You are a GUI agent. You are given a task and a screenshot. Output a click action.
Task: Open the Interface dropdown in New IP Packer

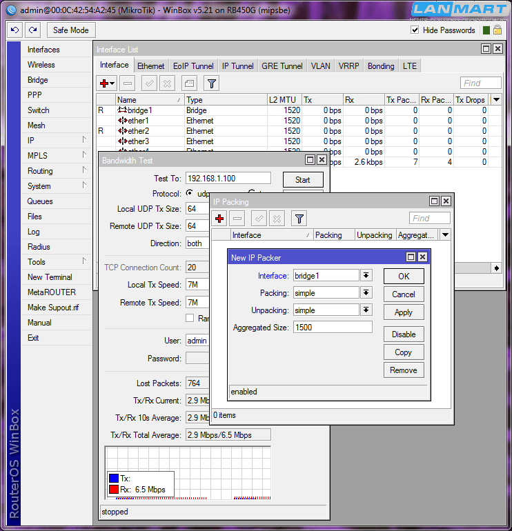pos(366,276)
